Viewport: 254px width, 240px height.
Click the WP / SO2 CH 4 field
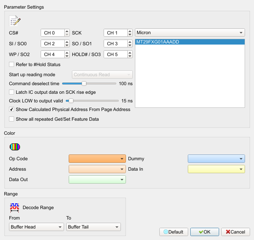coord(53,54)
